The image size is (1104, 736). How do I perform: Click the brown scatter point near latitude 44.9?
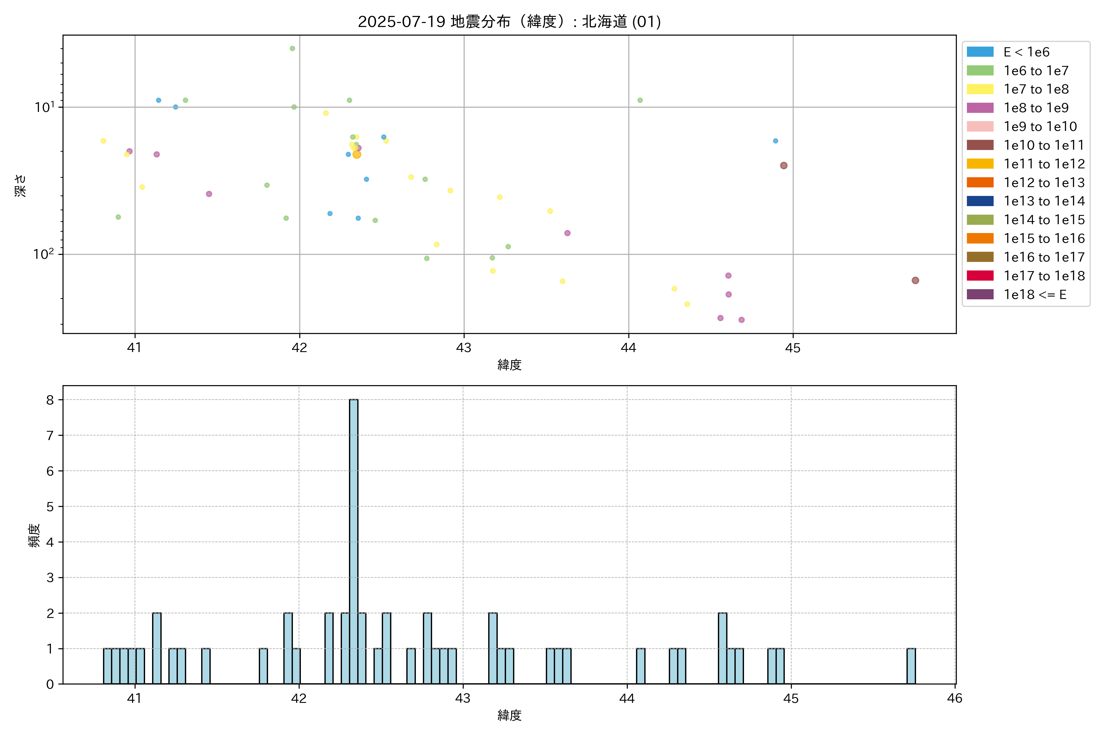tap(784, 166)
